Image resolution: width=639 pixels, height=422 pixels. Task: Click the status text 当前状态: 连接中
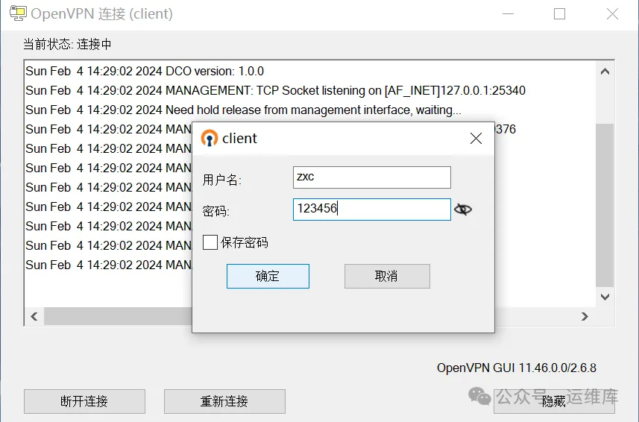click(x=67, y=44)
